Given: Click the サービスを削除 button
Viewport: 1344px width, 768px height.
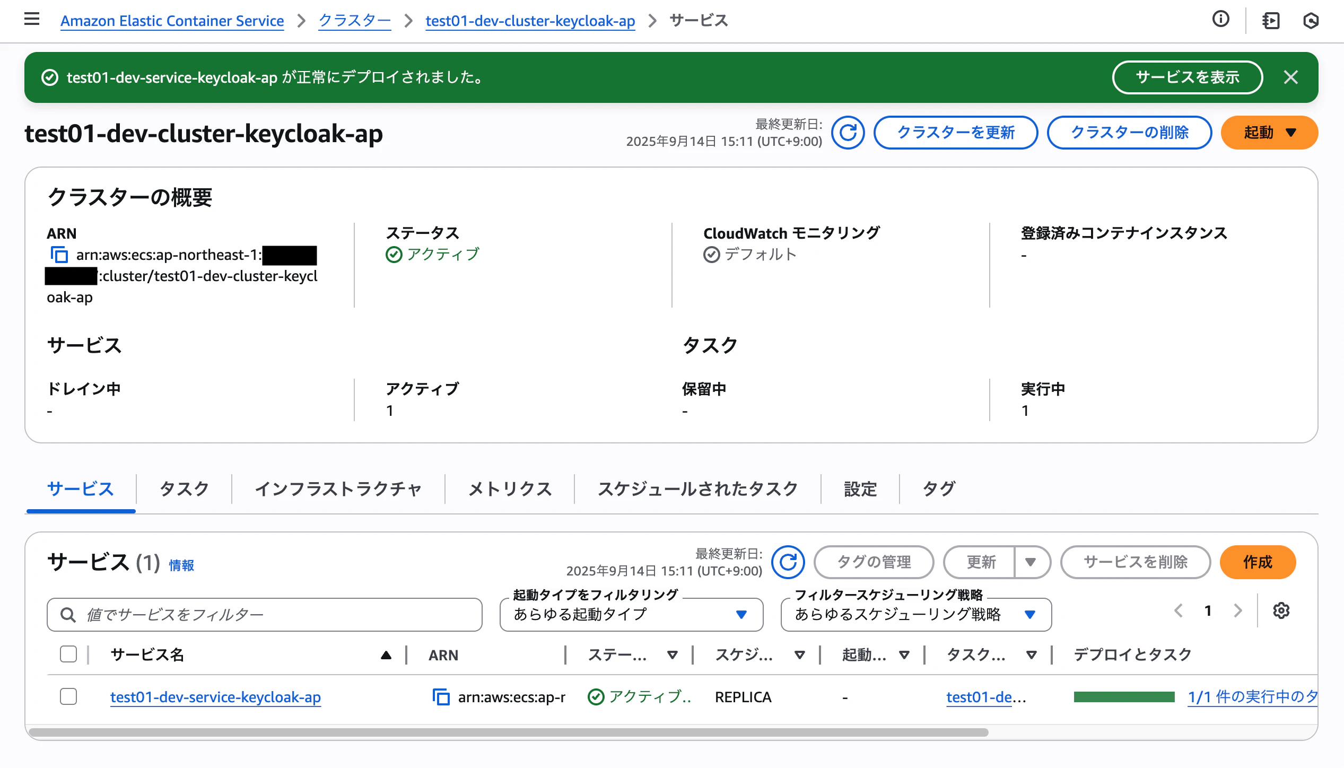Looking at the screenshot, I should (x=1135, y=562).
